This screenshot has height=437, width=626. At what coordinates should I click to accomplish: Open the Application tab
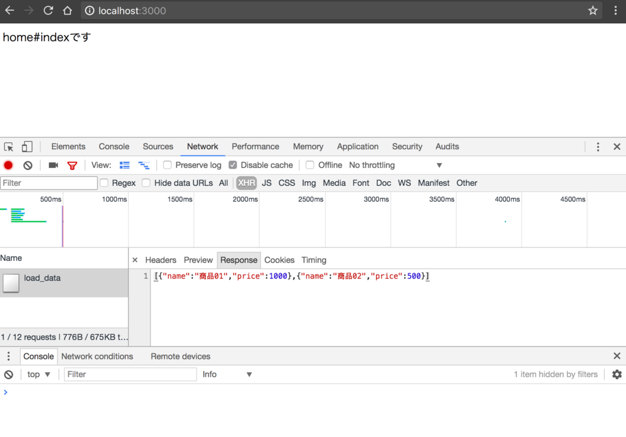[358, 147]
